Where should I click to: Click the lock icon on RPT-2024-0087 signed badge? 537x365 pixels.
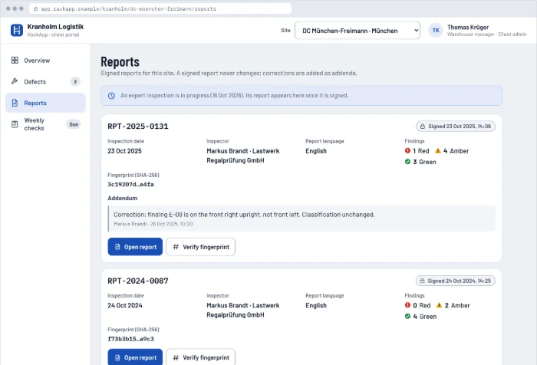422,281
